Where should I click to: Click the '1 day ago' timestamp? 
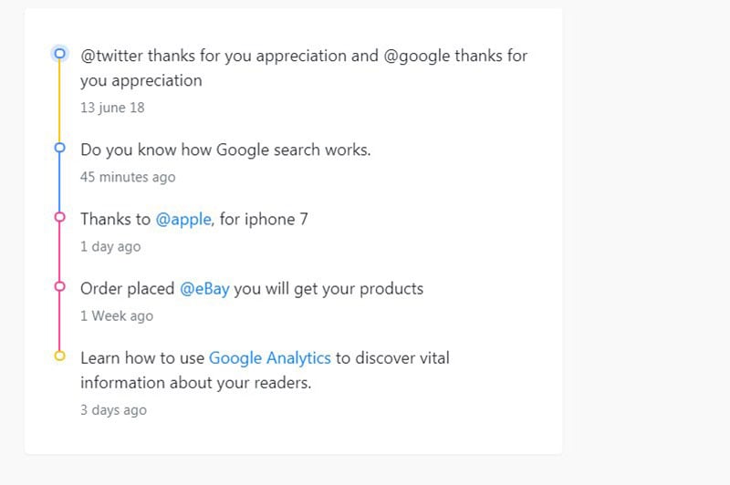[x=110, y=246]
